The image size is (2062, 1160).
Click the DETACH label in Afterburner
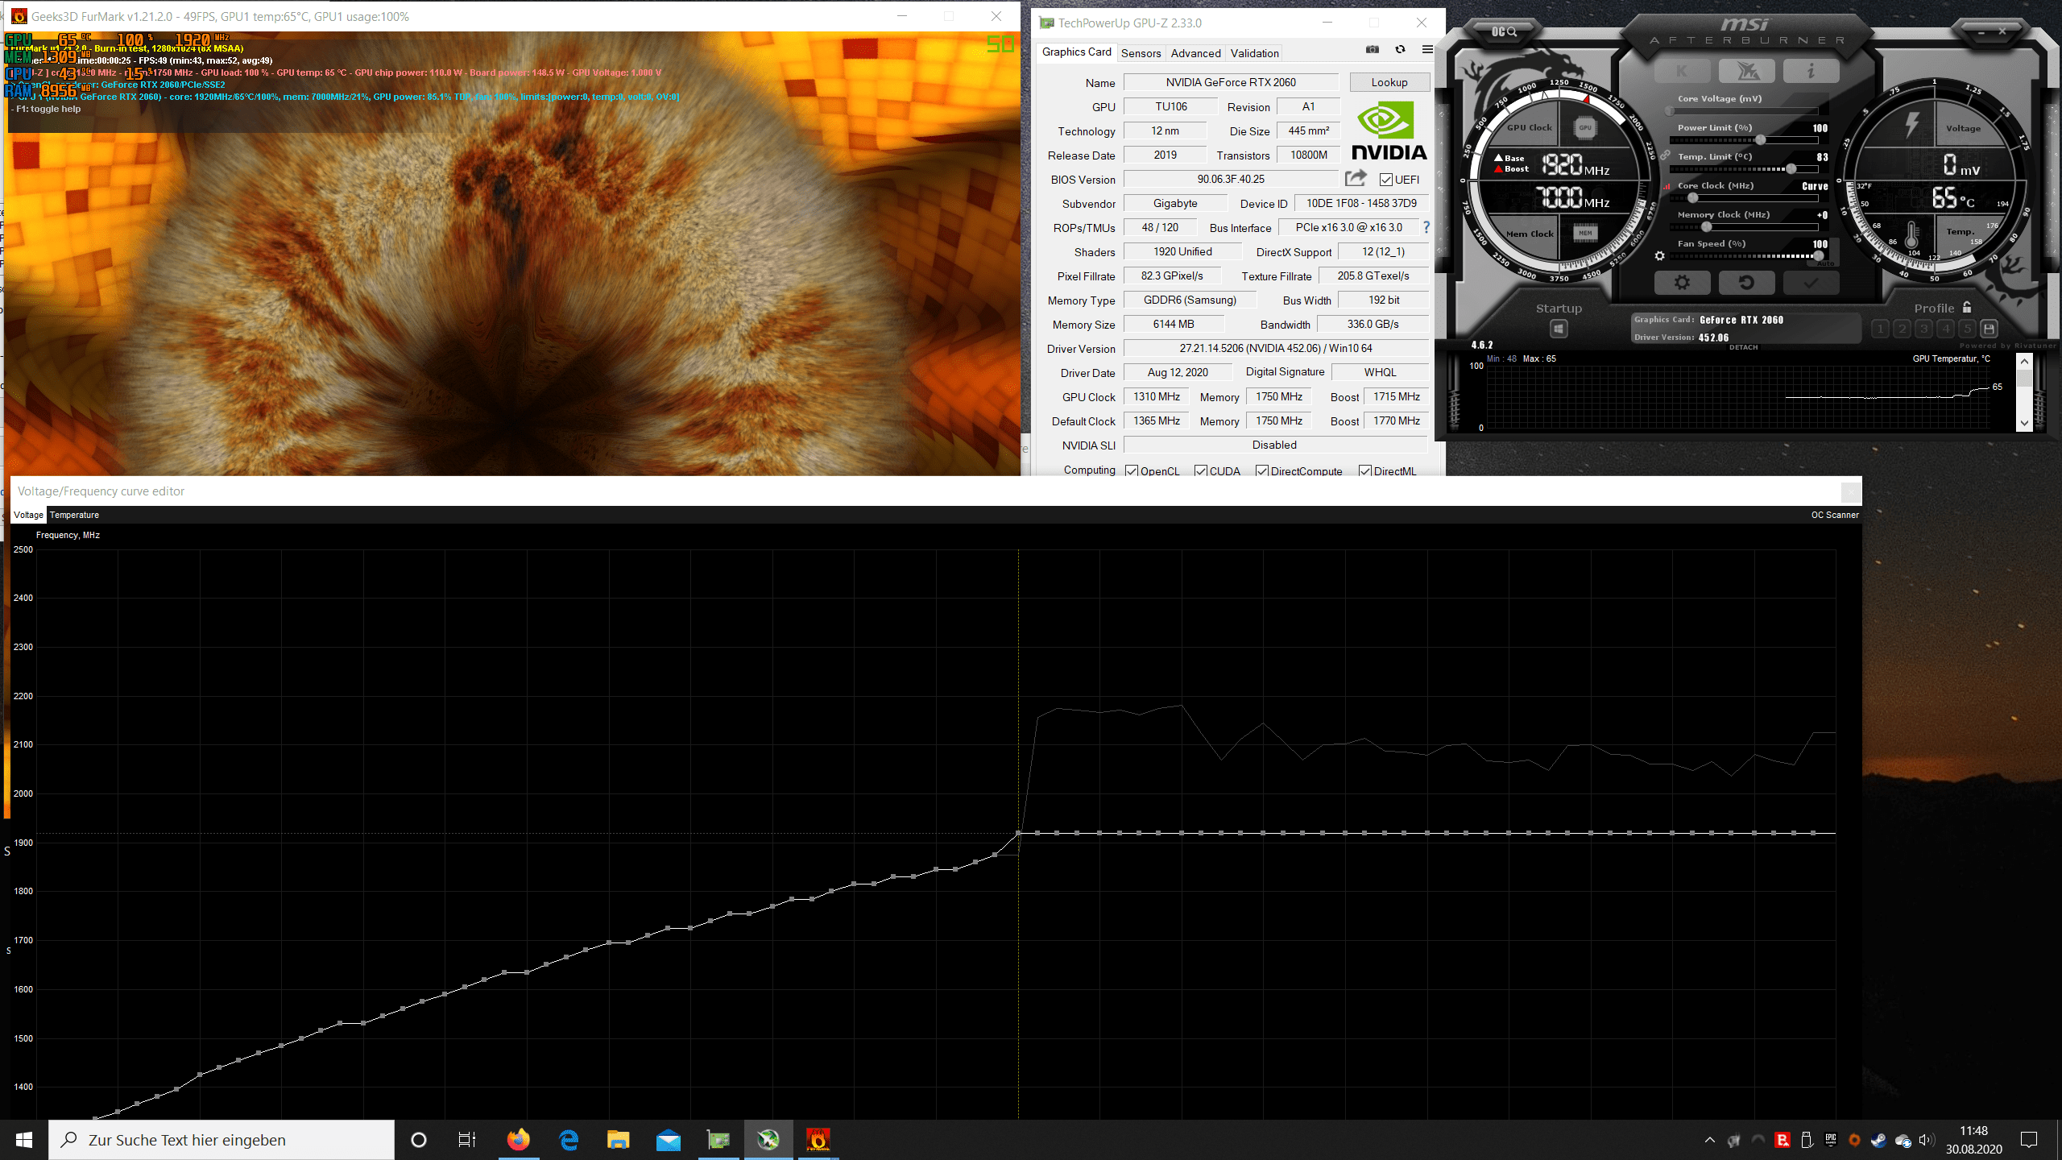click(x=1744, y=347)
